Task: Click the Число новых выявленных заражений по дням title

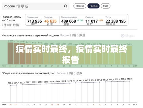Action: pyautogui.click(x=30, y=35)
